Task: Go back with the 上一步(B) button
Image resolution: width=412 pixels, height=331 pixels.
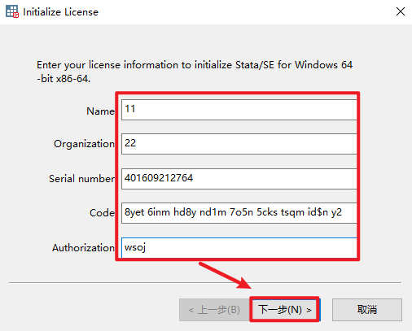Action: pyautogui.click(x=214, y=310)
